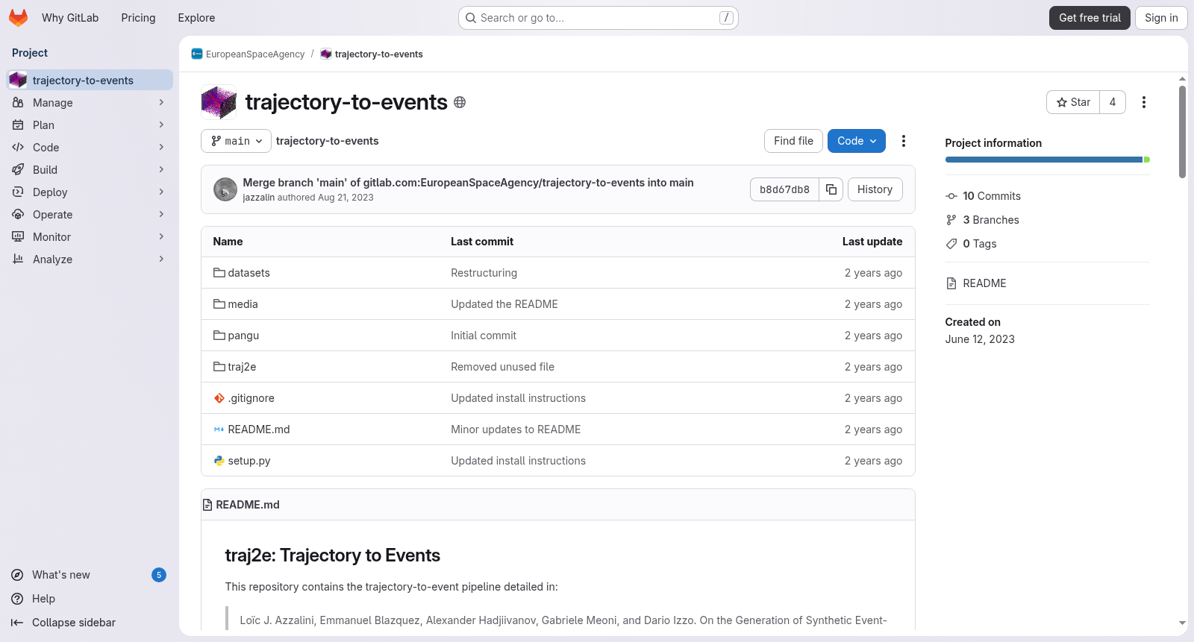Screen dimensions: 1194x642
Task: Open EuropeanSpaceAgency breadcrumb link
Action: pyautogui.click(x=255, y=54)
